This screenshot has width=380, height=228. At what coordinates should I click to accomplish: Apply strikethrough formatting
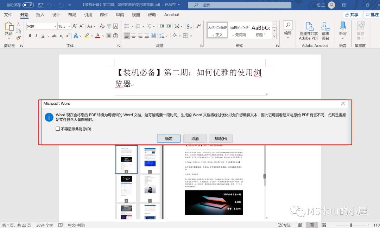coord(54,36)
